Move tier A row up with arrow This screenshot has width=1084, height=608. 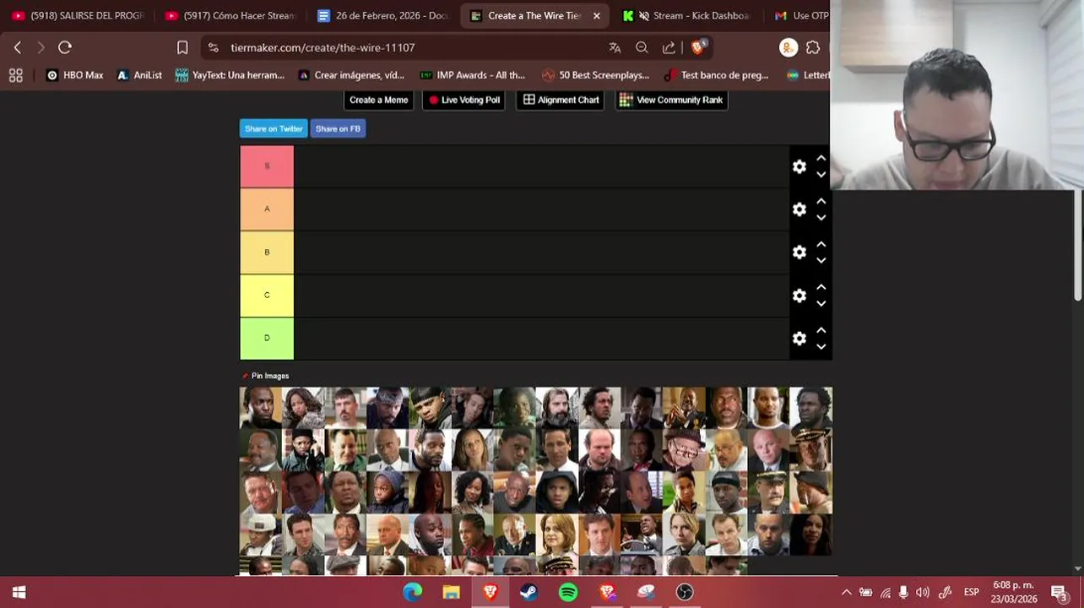[821, 202]
